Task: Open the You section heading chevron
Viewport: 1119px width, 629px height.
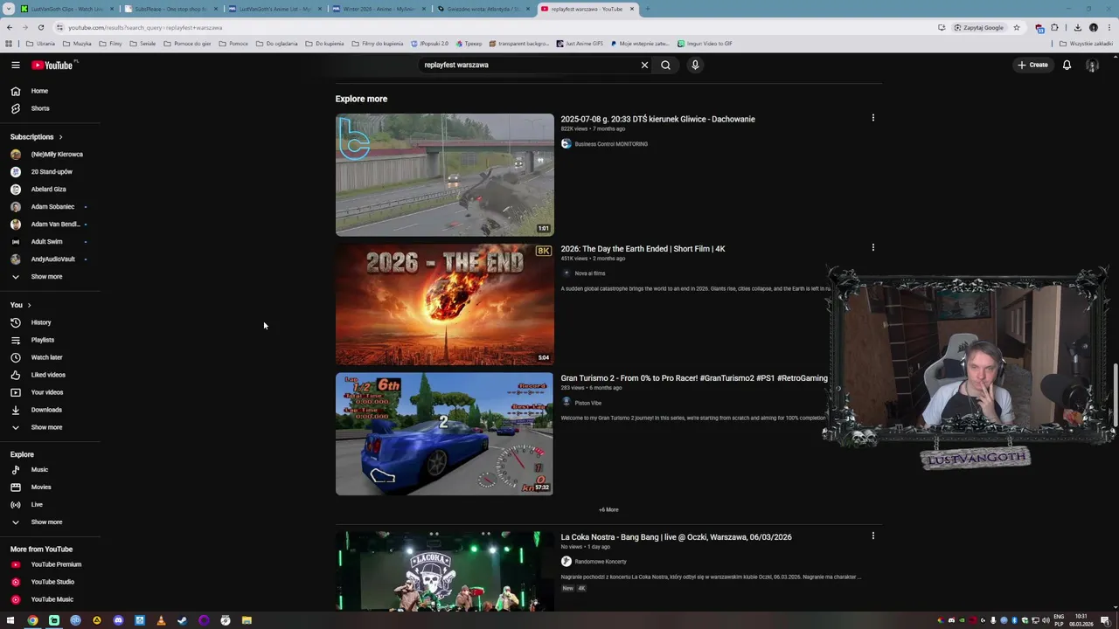Action: pos(21,305)
